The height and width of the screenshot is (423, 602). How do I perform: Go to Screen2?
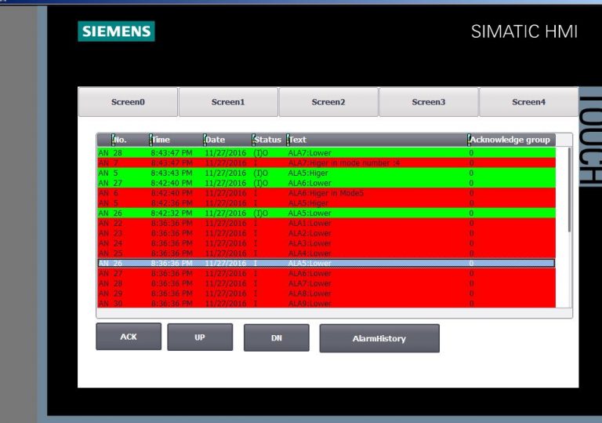[x=328, y=102]
